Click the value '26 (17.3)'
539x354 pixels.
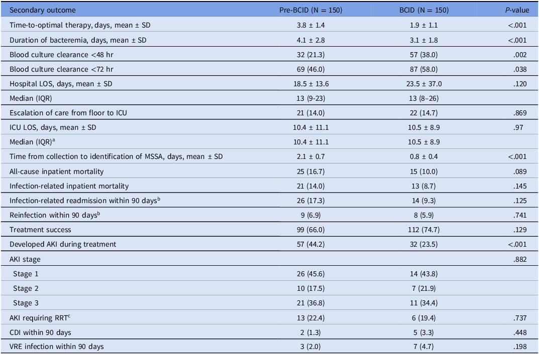311,201
